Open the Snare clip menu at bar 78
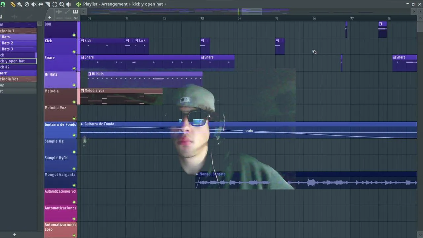This screenshot has width=423, height=238. tap(394, 57)
